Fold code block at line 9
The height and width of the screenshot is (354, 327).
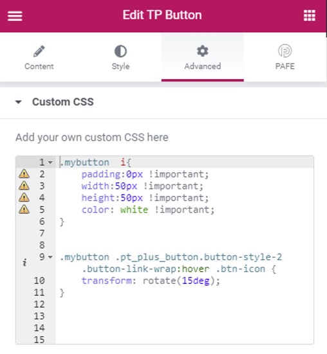[x=50, y=257]
